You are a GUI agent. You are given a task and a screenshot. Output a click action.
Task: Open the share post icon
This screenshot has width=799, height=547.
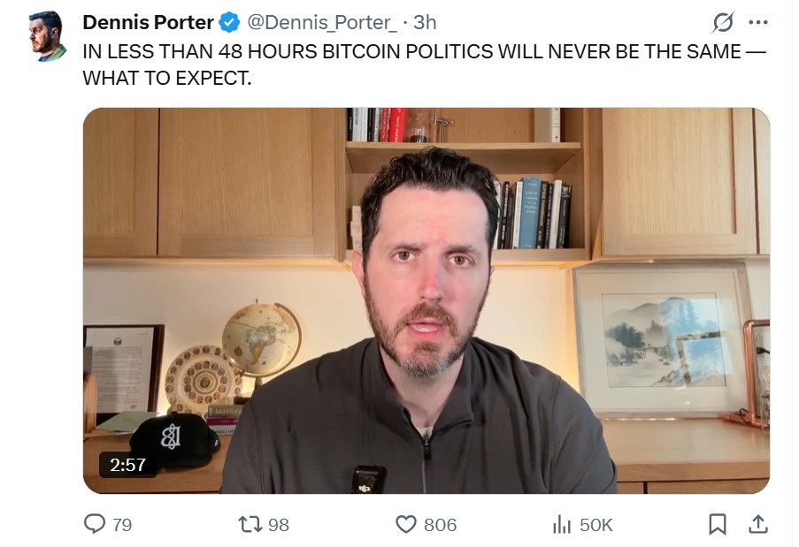[x=757, y=524]
